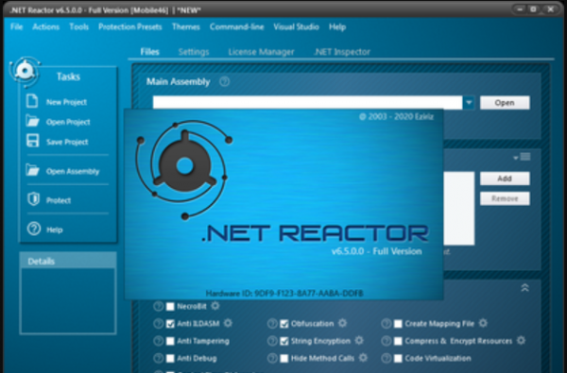Click the Main Assembly path input field
Image resolution: width=567 pixels, height=373 pixels.
[307, 103]
